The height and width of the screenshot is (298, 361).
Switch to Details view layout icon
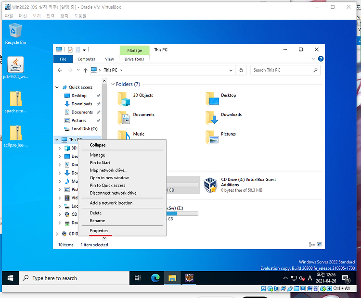(x=311, y=245)
